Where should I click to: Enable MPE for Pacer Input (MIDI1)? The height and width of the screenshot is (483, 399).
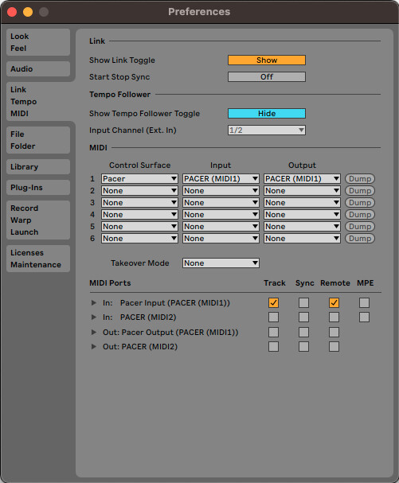[x=364, y=303]
